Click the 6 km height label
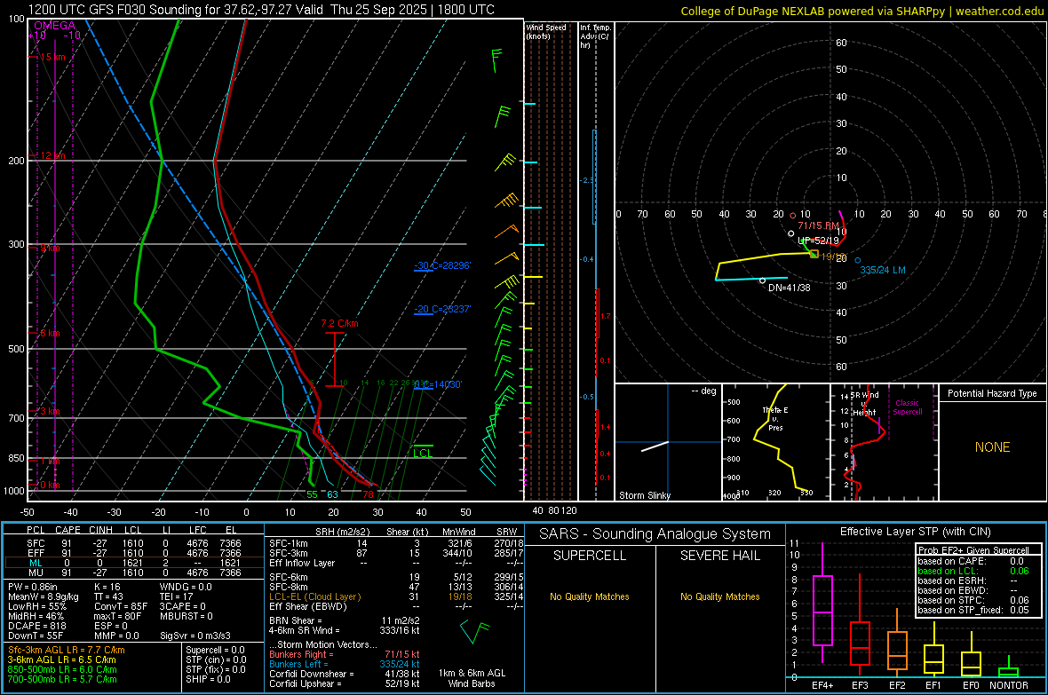Viewport: 1048px width, 695px height. pyautogui.click(x=50, y=333)
